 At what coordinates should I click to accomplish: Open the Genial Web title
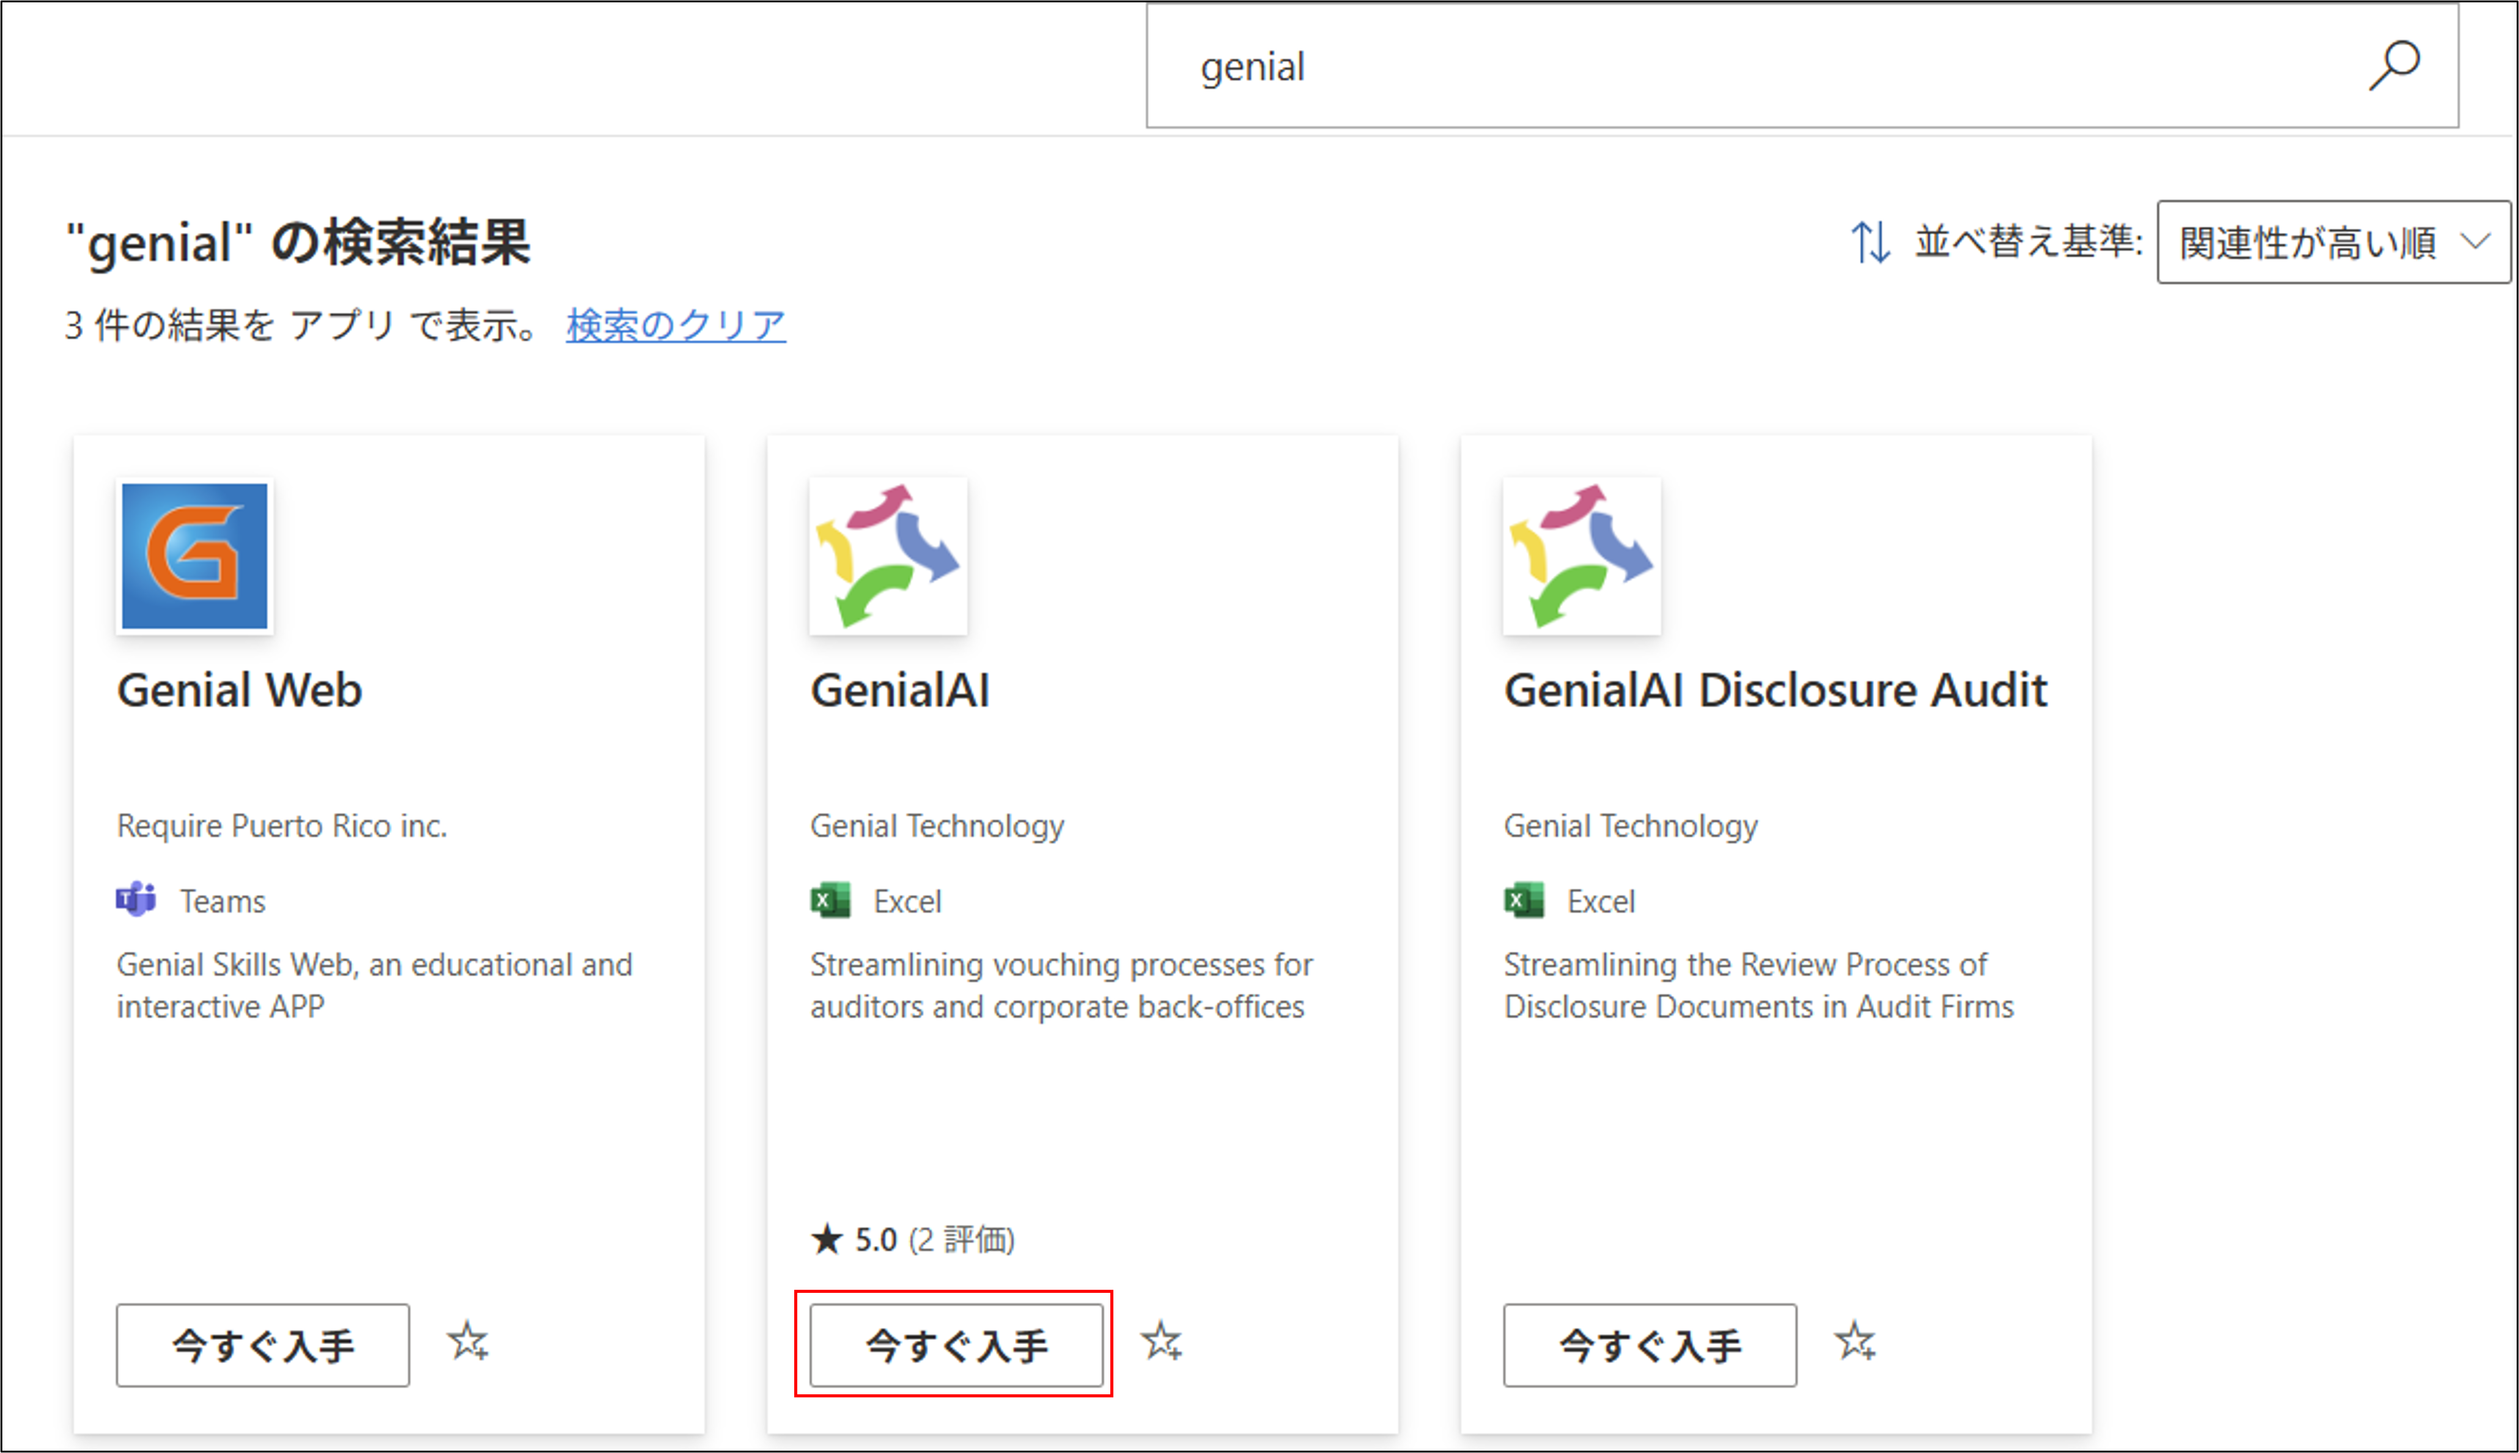pyautogui.click(x=240, y=690)
